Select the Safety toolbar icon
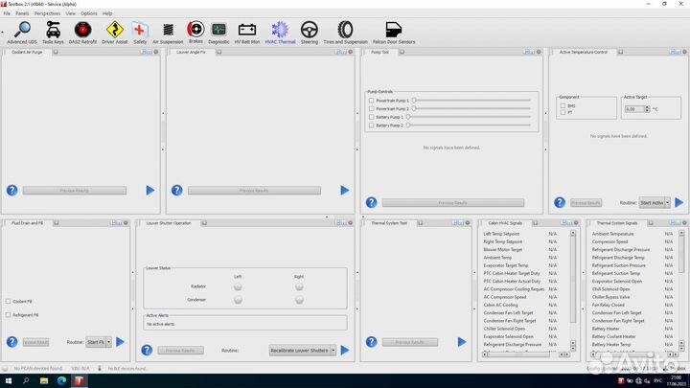Viewport: 690px width, 388px height. [140, 33]
